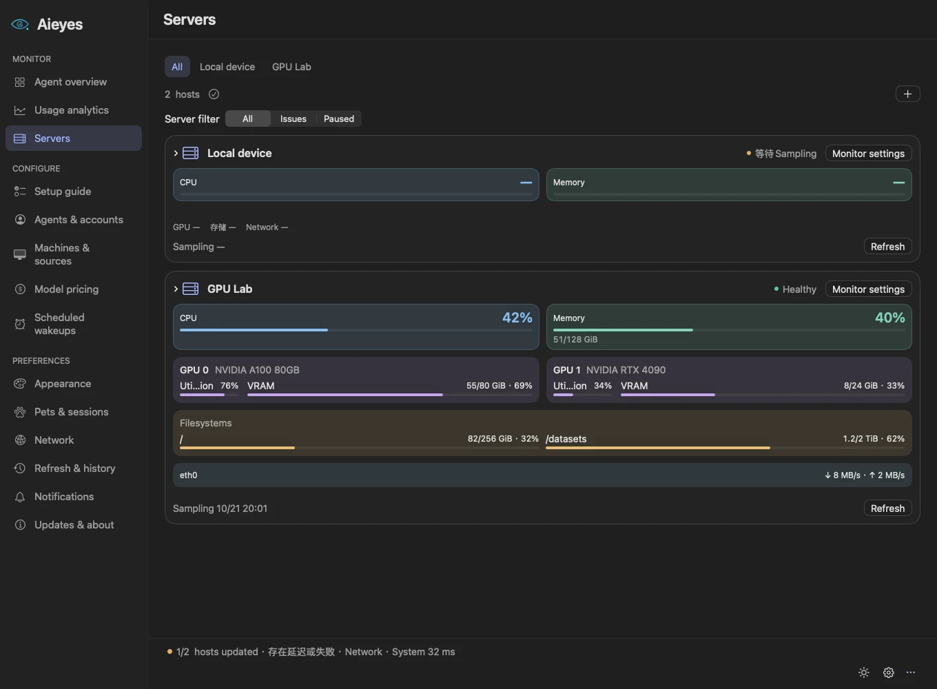Open settings via the bottom gear icon
The height and width of the screenshot is (689, 937).
[x=889, y=672]
